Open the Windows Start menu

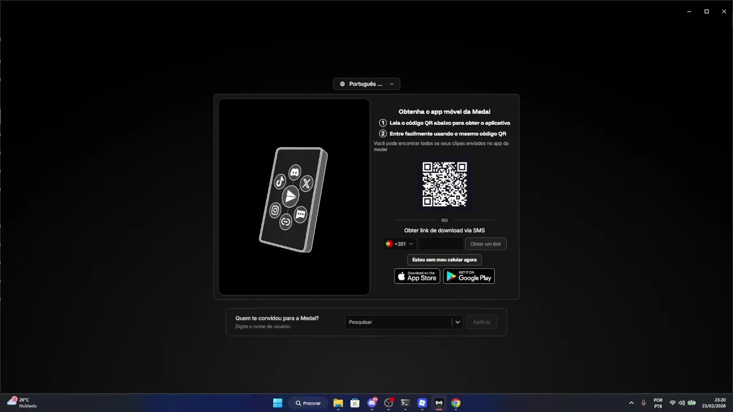(x=278, y=403)
